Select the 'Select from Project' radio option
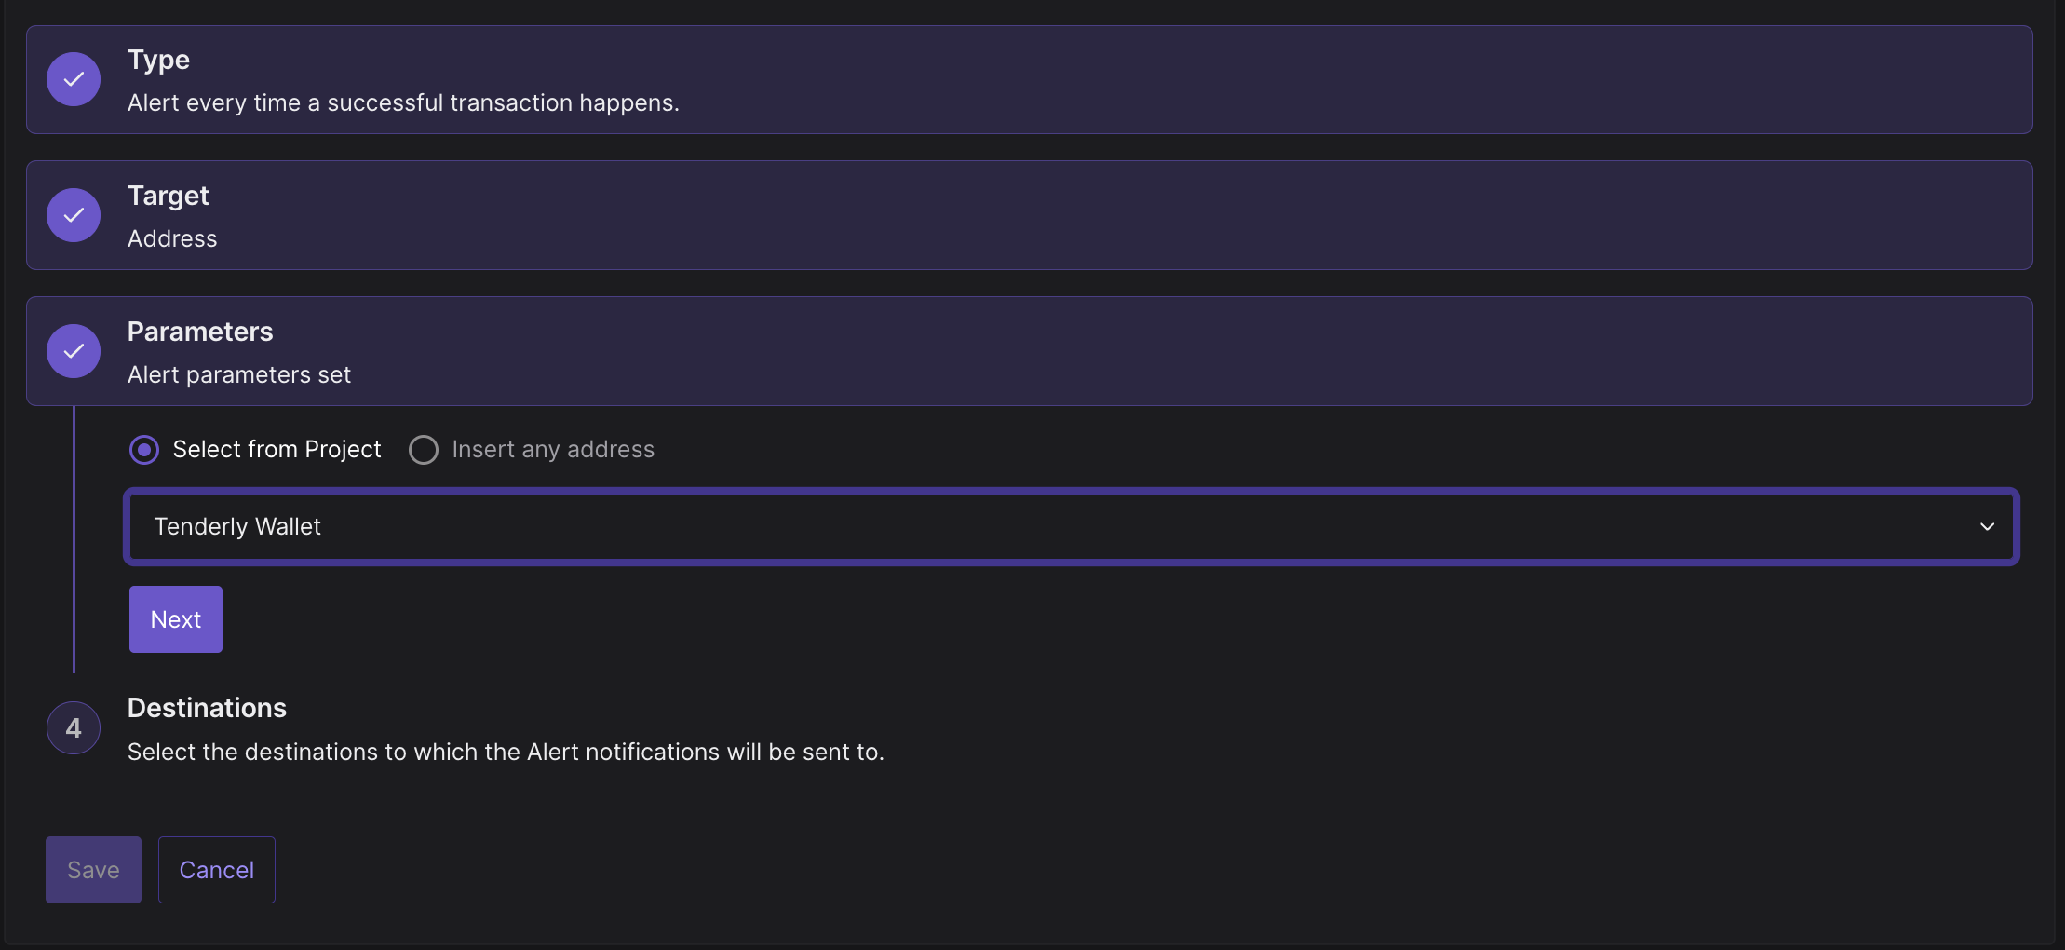 (x=144, y=450)
